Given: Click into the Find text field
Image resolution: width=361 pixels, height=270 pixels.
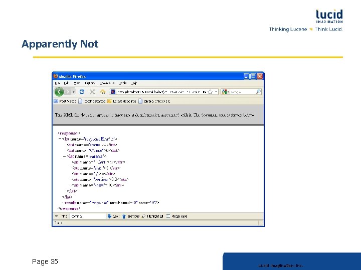Looking at the screenshot, I should tap(88, 216).
